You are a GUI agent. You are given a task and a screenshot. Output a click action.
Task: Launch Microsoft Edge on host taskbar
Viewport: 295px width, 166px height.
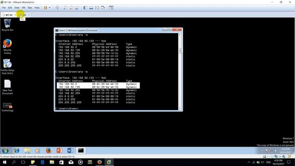[x=42, y=162]
